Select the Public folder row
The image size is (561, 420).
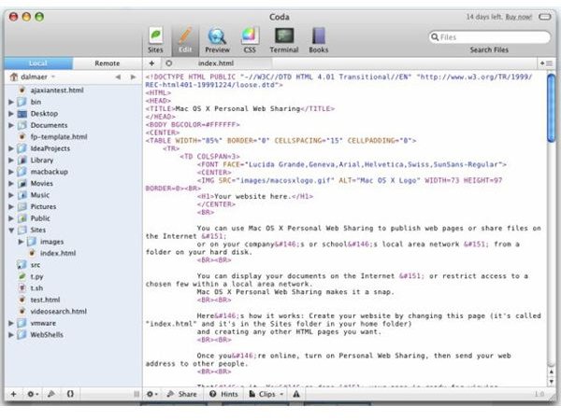pos(73,218)
